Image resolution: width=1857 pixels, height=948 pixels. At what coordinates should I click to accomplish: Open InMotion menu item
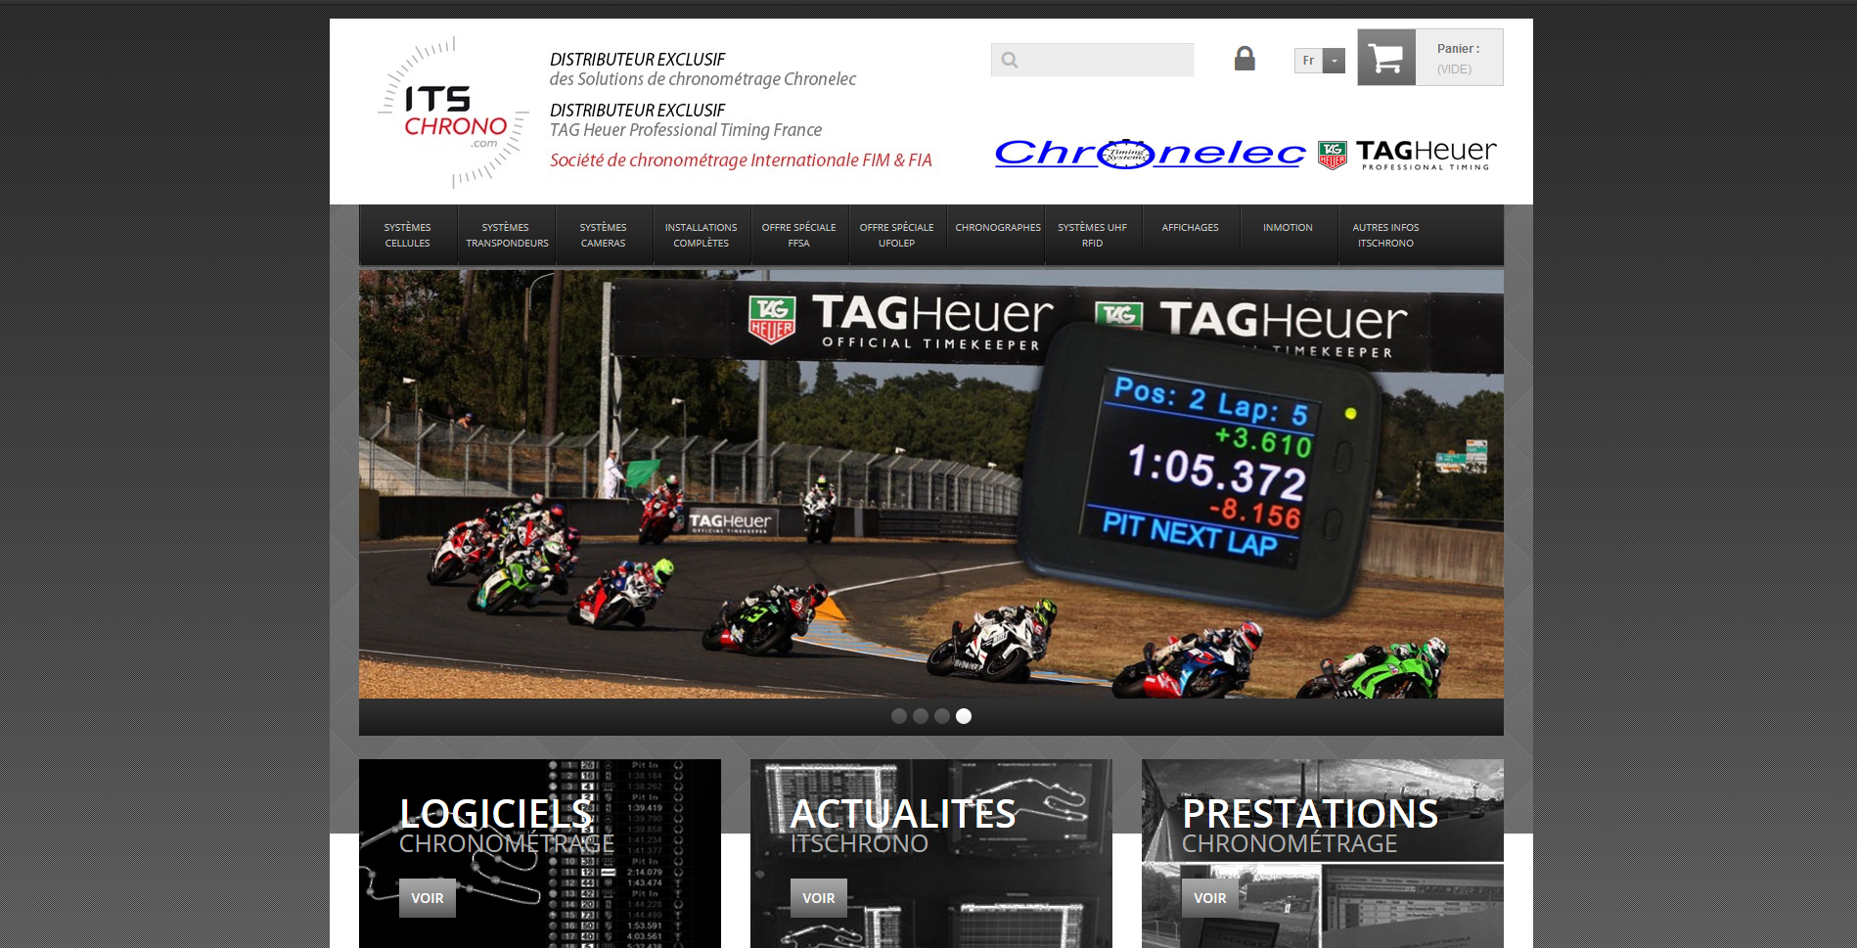(x=1289, y=228)
